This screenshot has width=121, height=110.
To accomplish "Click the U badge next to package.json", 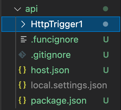I will (x=106, y=100).
